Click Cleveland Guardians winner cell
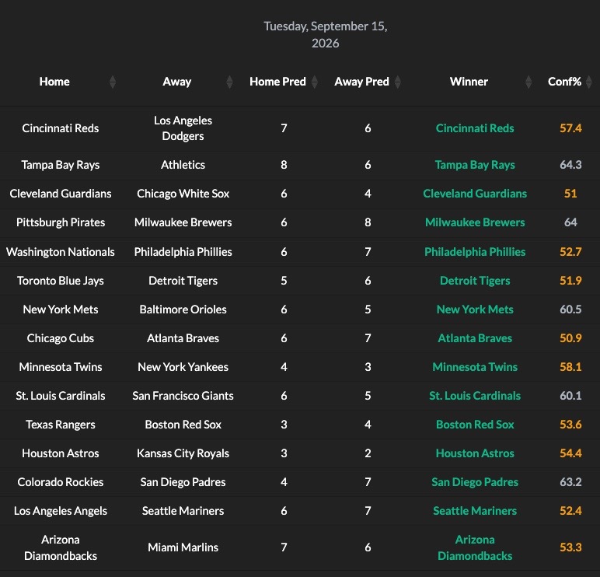This screenshot has width=600, height=577. (475, 194)
